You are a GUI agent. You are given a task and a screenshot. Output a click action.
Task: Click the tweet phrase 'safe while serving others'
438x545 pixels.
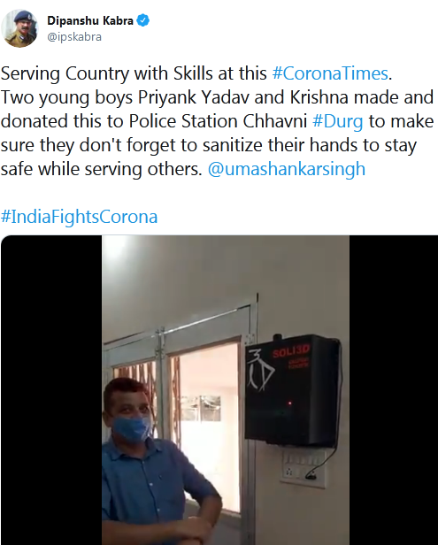(x=101, y=169)
